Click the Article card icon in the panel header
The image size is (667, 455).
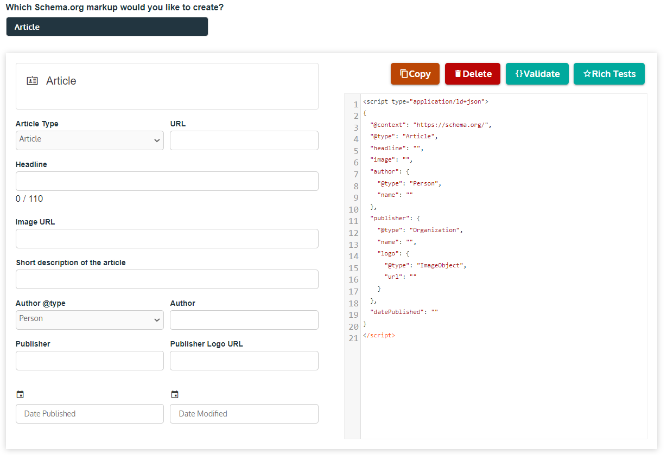tap(31, 80)
